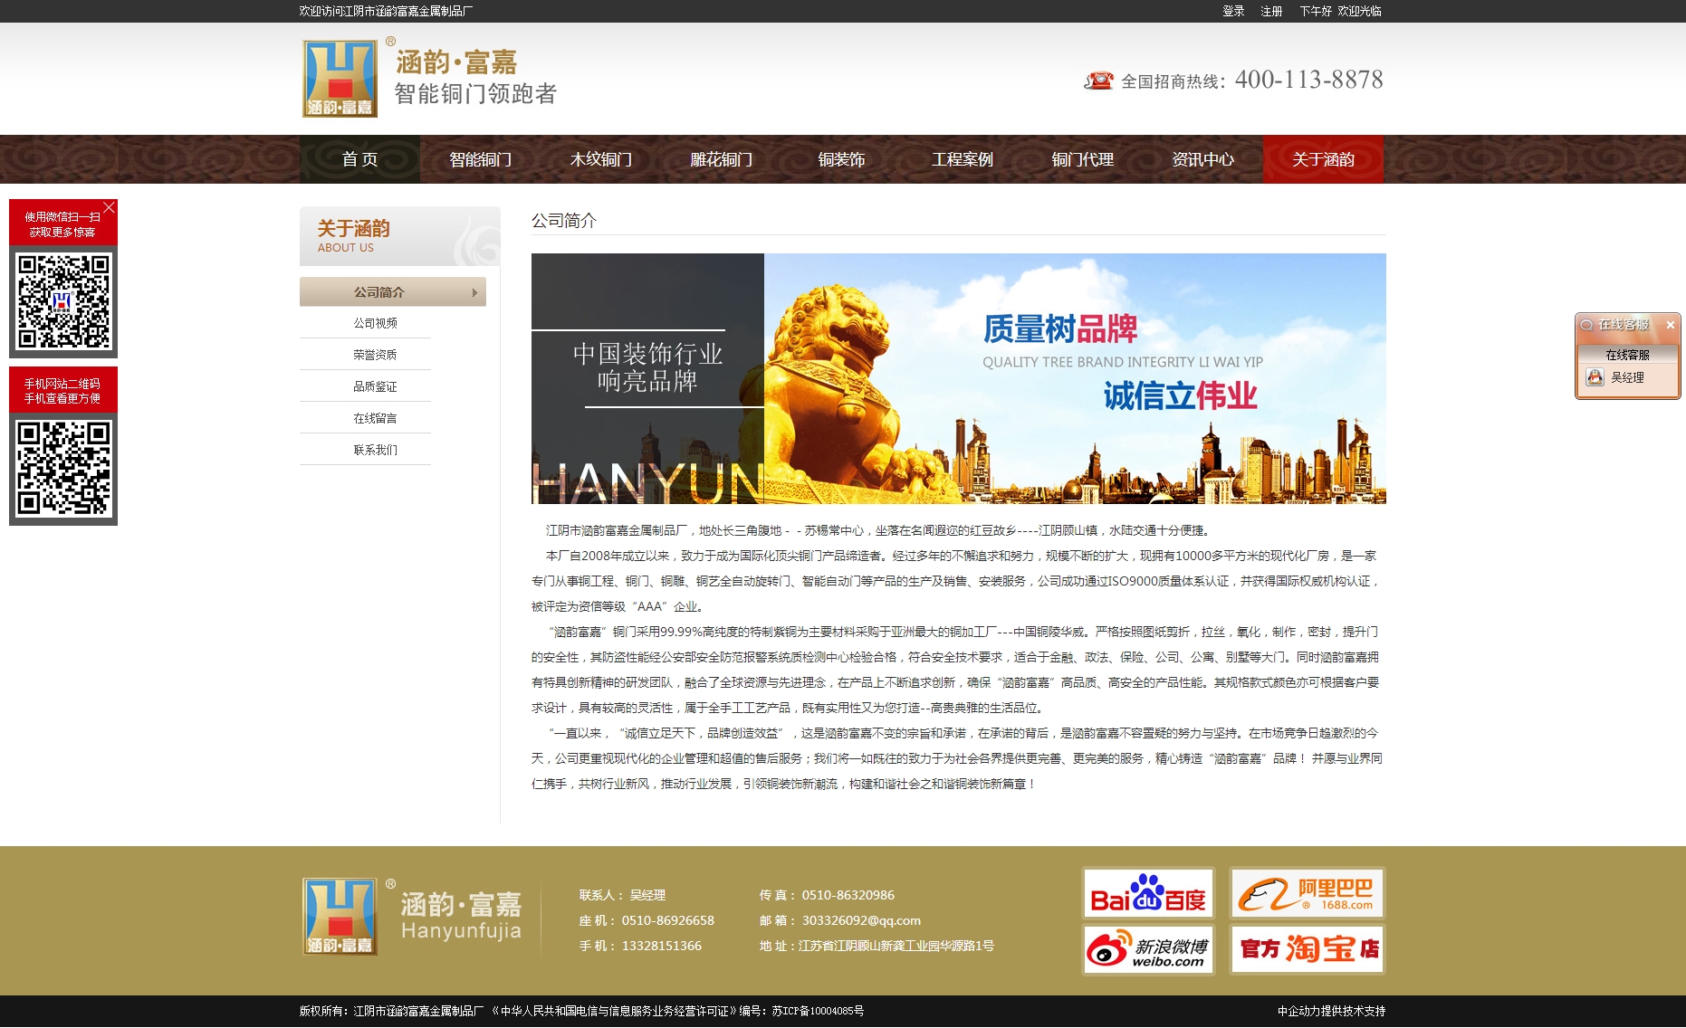Open the 资讯中心 navigation item
This screenshot has width=1686, height=1028.
(1202, 159)
